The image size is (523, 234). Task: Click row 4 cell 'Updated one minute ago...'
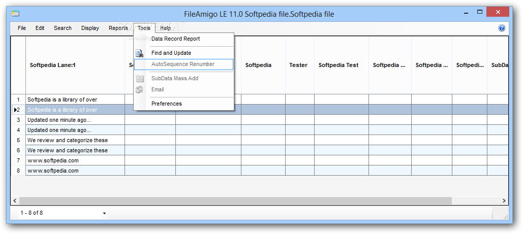tap(75, 130)
